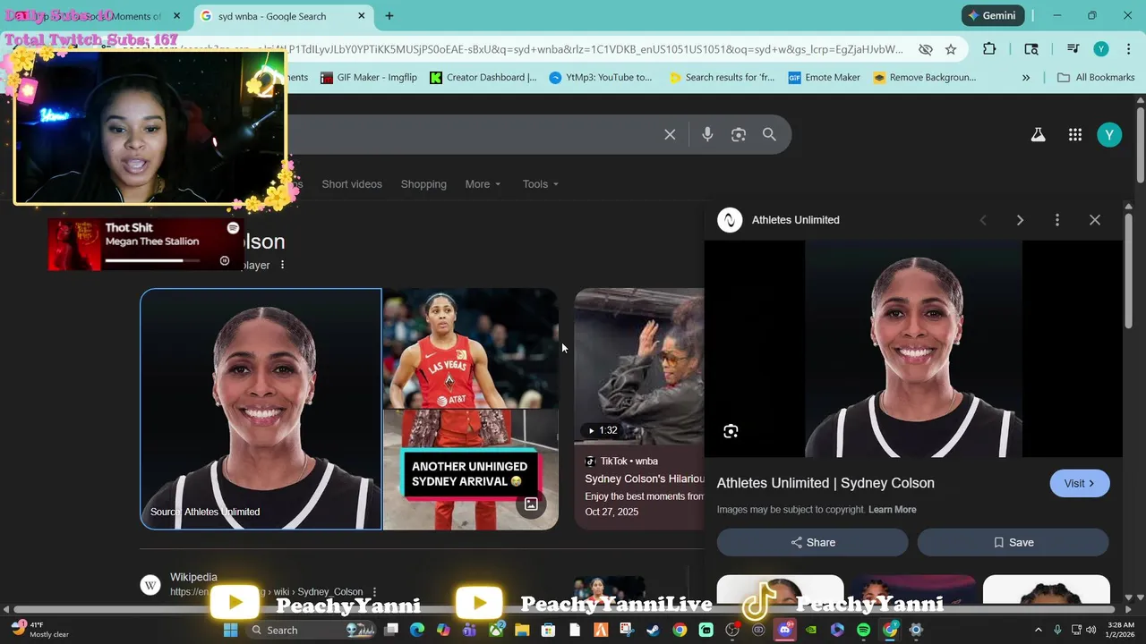Share the Sydney Colson image
1146x644 pixels.
point(813,542)
